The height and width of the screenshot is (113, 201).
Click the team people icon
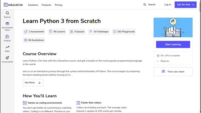pyautogui.click(x=163, y=71)
